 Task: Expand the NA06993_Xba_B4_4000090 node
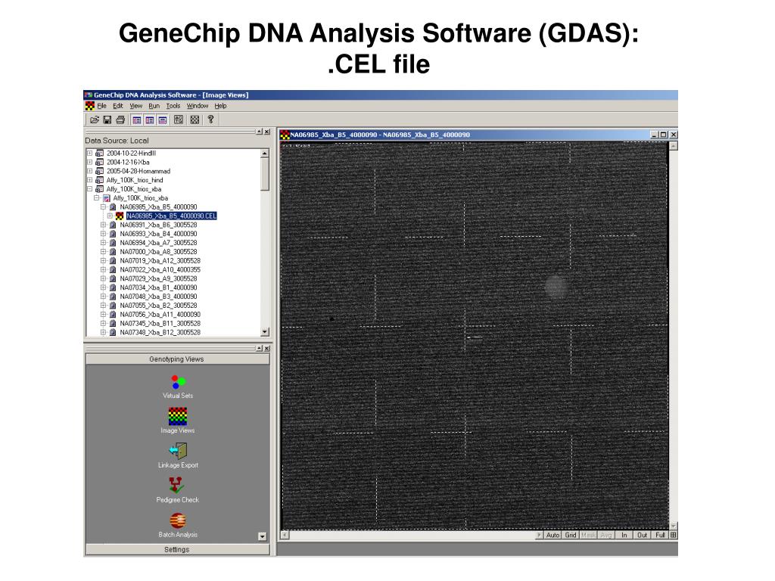tap(103, 234)
